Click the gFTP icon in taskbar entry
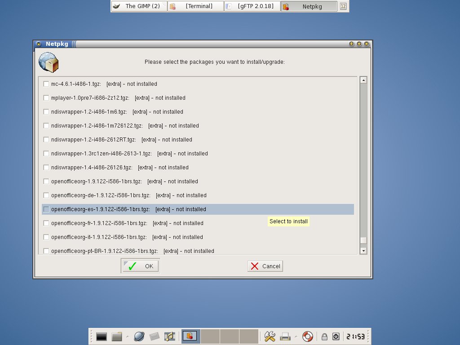This screenshot has height=345, width=460. pos(229,6)
